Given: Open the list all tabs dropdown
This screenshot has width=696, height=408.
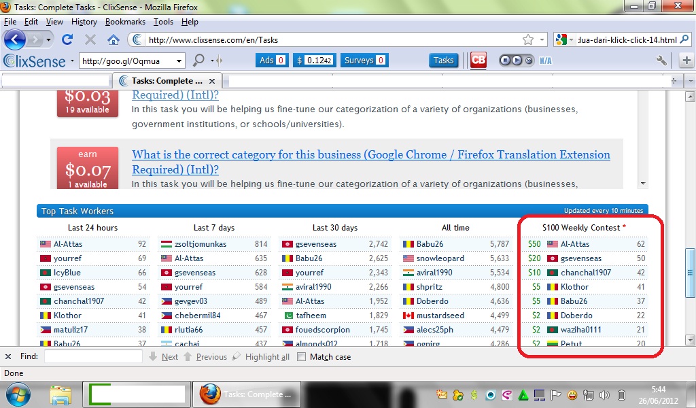Looking at the screenshot, I should (x=690, y=81).
